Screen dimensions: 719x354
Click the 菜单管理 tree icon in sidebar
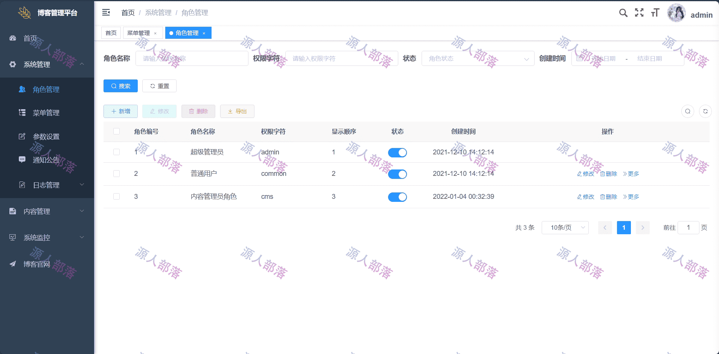pyautogui.click(x=22, y=113)
